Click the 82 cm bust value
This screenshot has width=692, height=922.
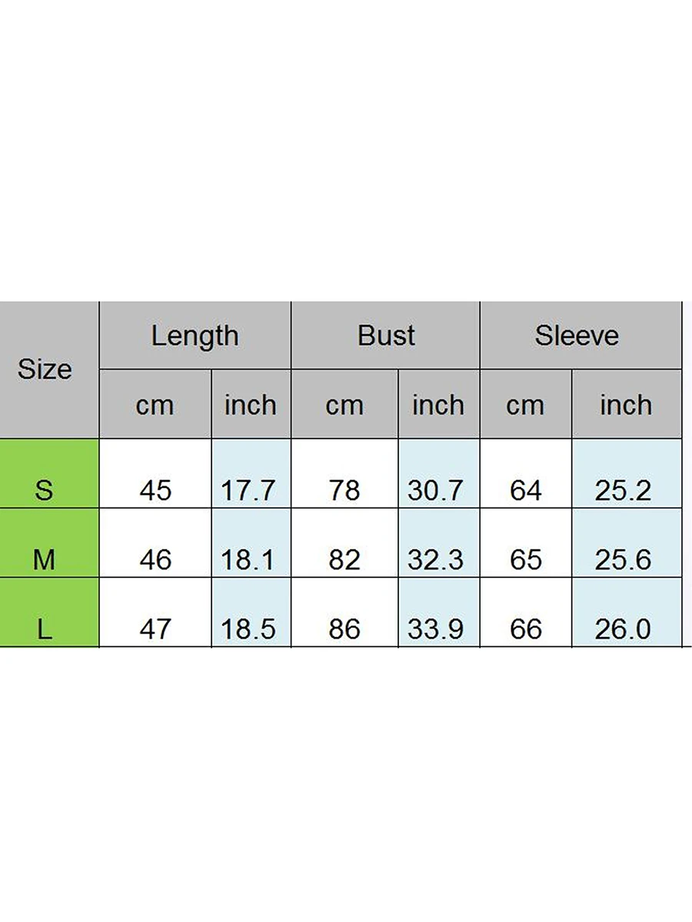344,560
